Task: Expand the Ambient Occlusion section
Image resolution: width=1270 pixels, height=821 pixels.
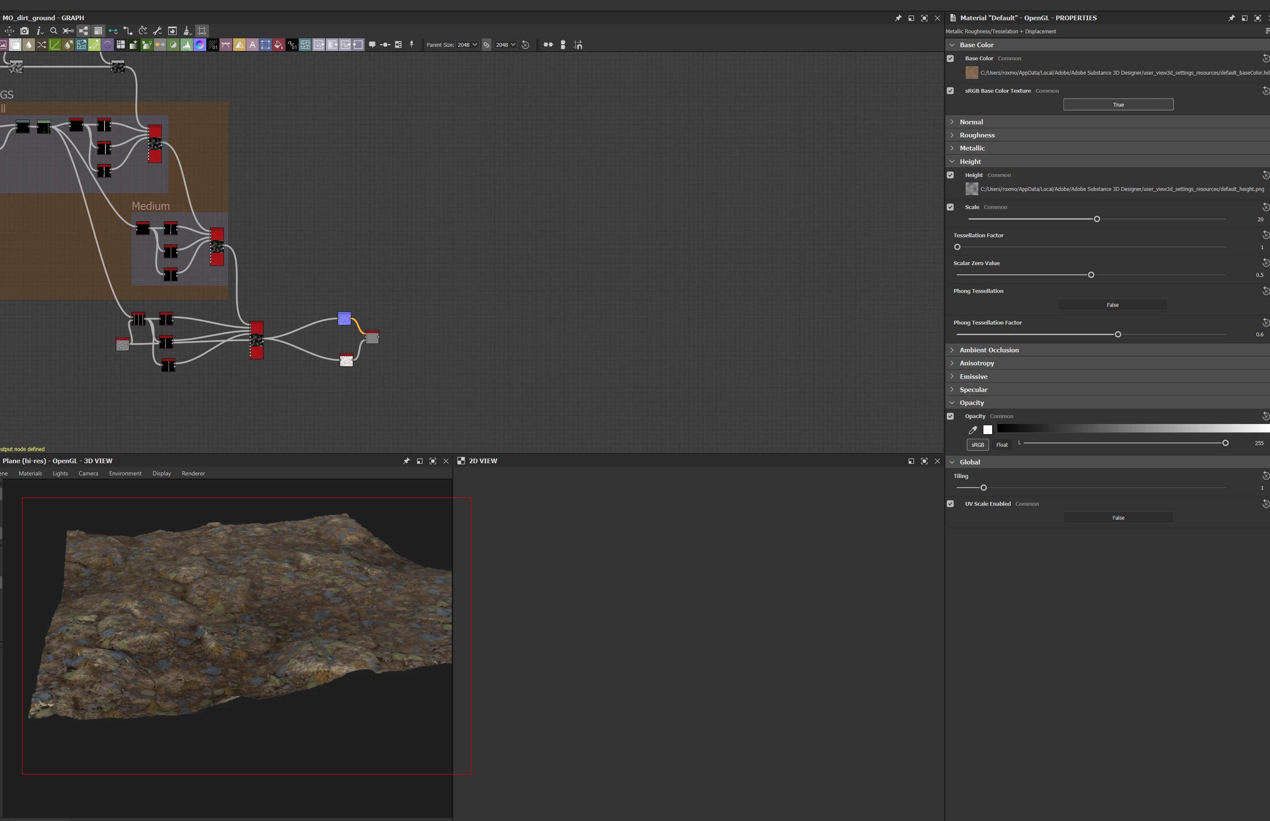Action: click(x=988, y=350)
